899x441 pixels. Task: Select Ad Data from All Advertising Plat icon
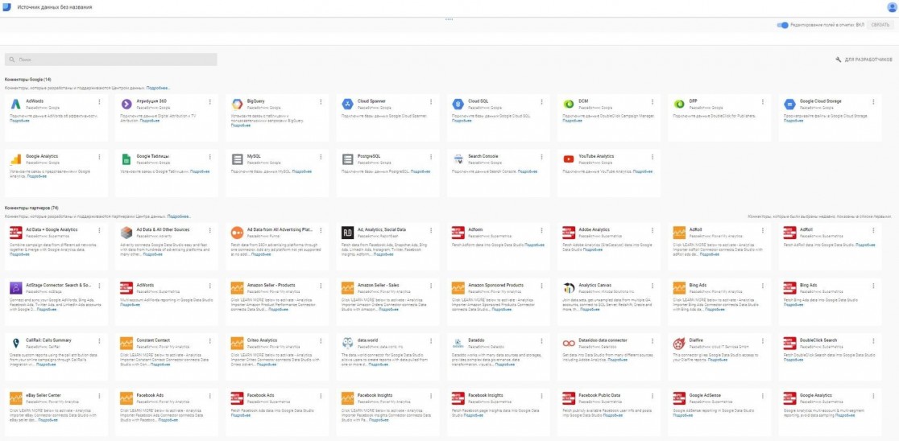tap(238, 233)
